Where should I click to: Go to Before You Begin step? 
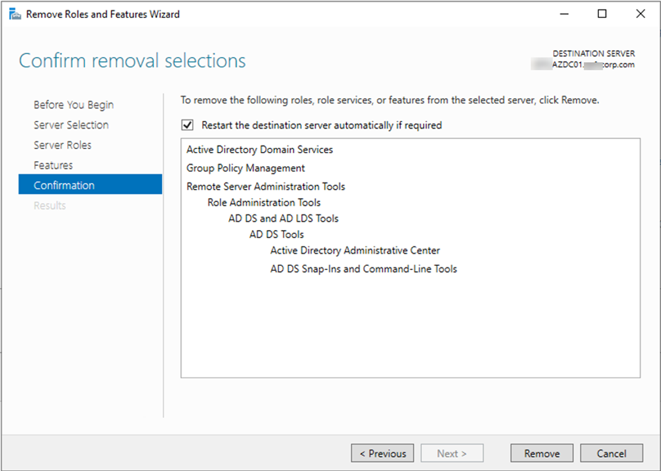pyautogui.click(x=74, y=105)
